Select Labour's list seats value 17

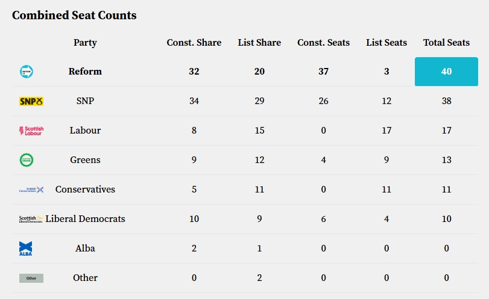tap(386, 131)
